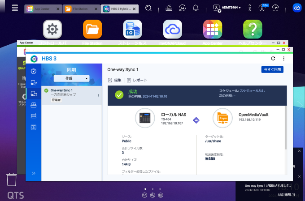The width and height of the screenshot is (305, 201).
Task: Click the feedback icon at bottom center
Action: click(x=161, y=195)
